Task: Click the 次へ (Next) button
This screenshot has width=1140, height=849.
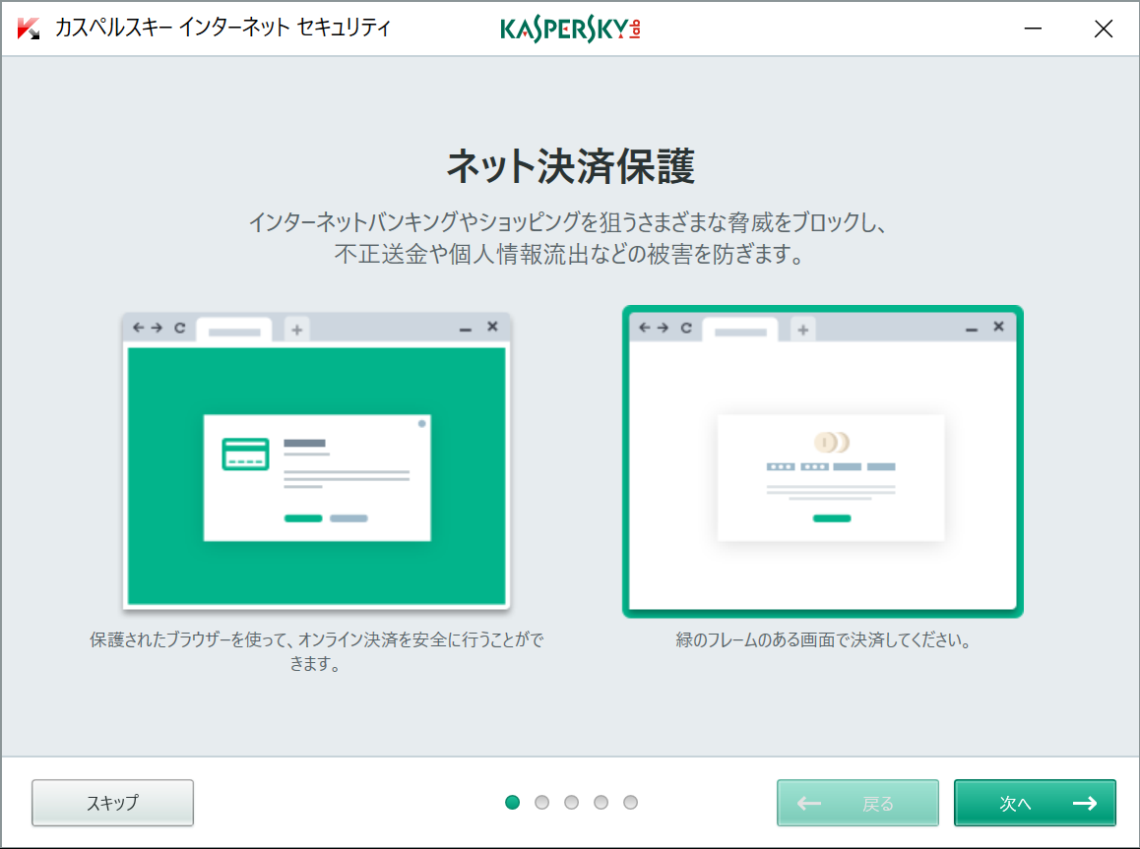Action: click(1035, 803)
